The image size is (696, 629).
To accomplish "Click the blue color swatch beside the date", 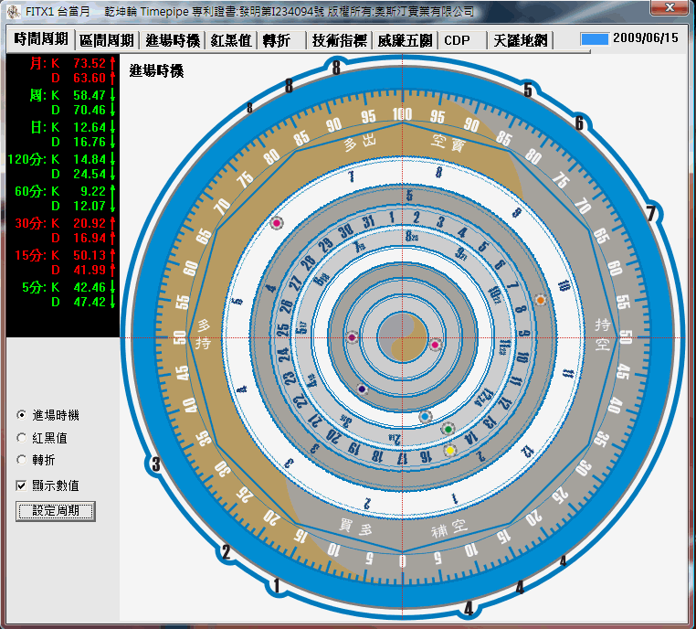I will tap(595, 39).
